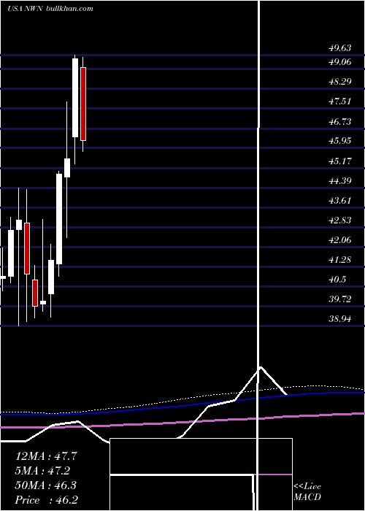Click the Price : 46.2 readout

tap(46, 500)
